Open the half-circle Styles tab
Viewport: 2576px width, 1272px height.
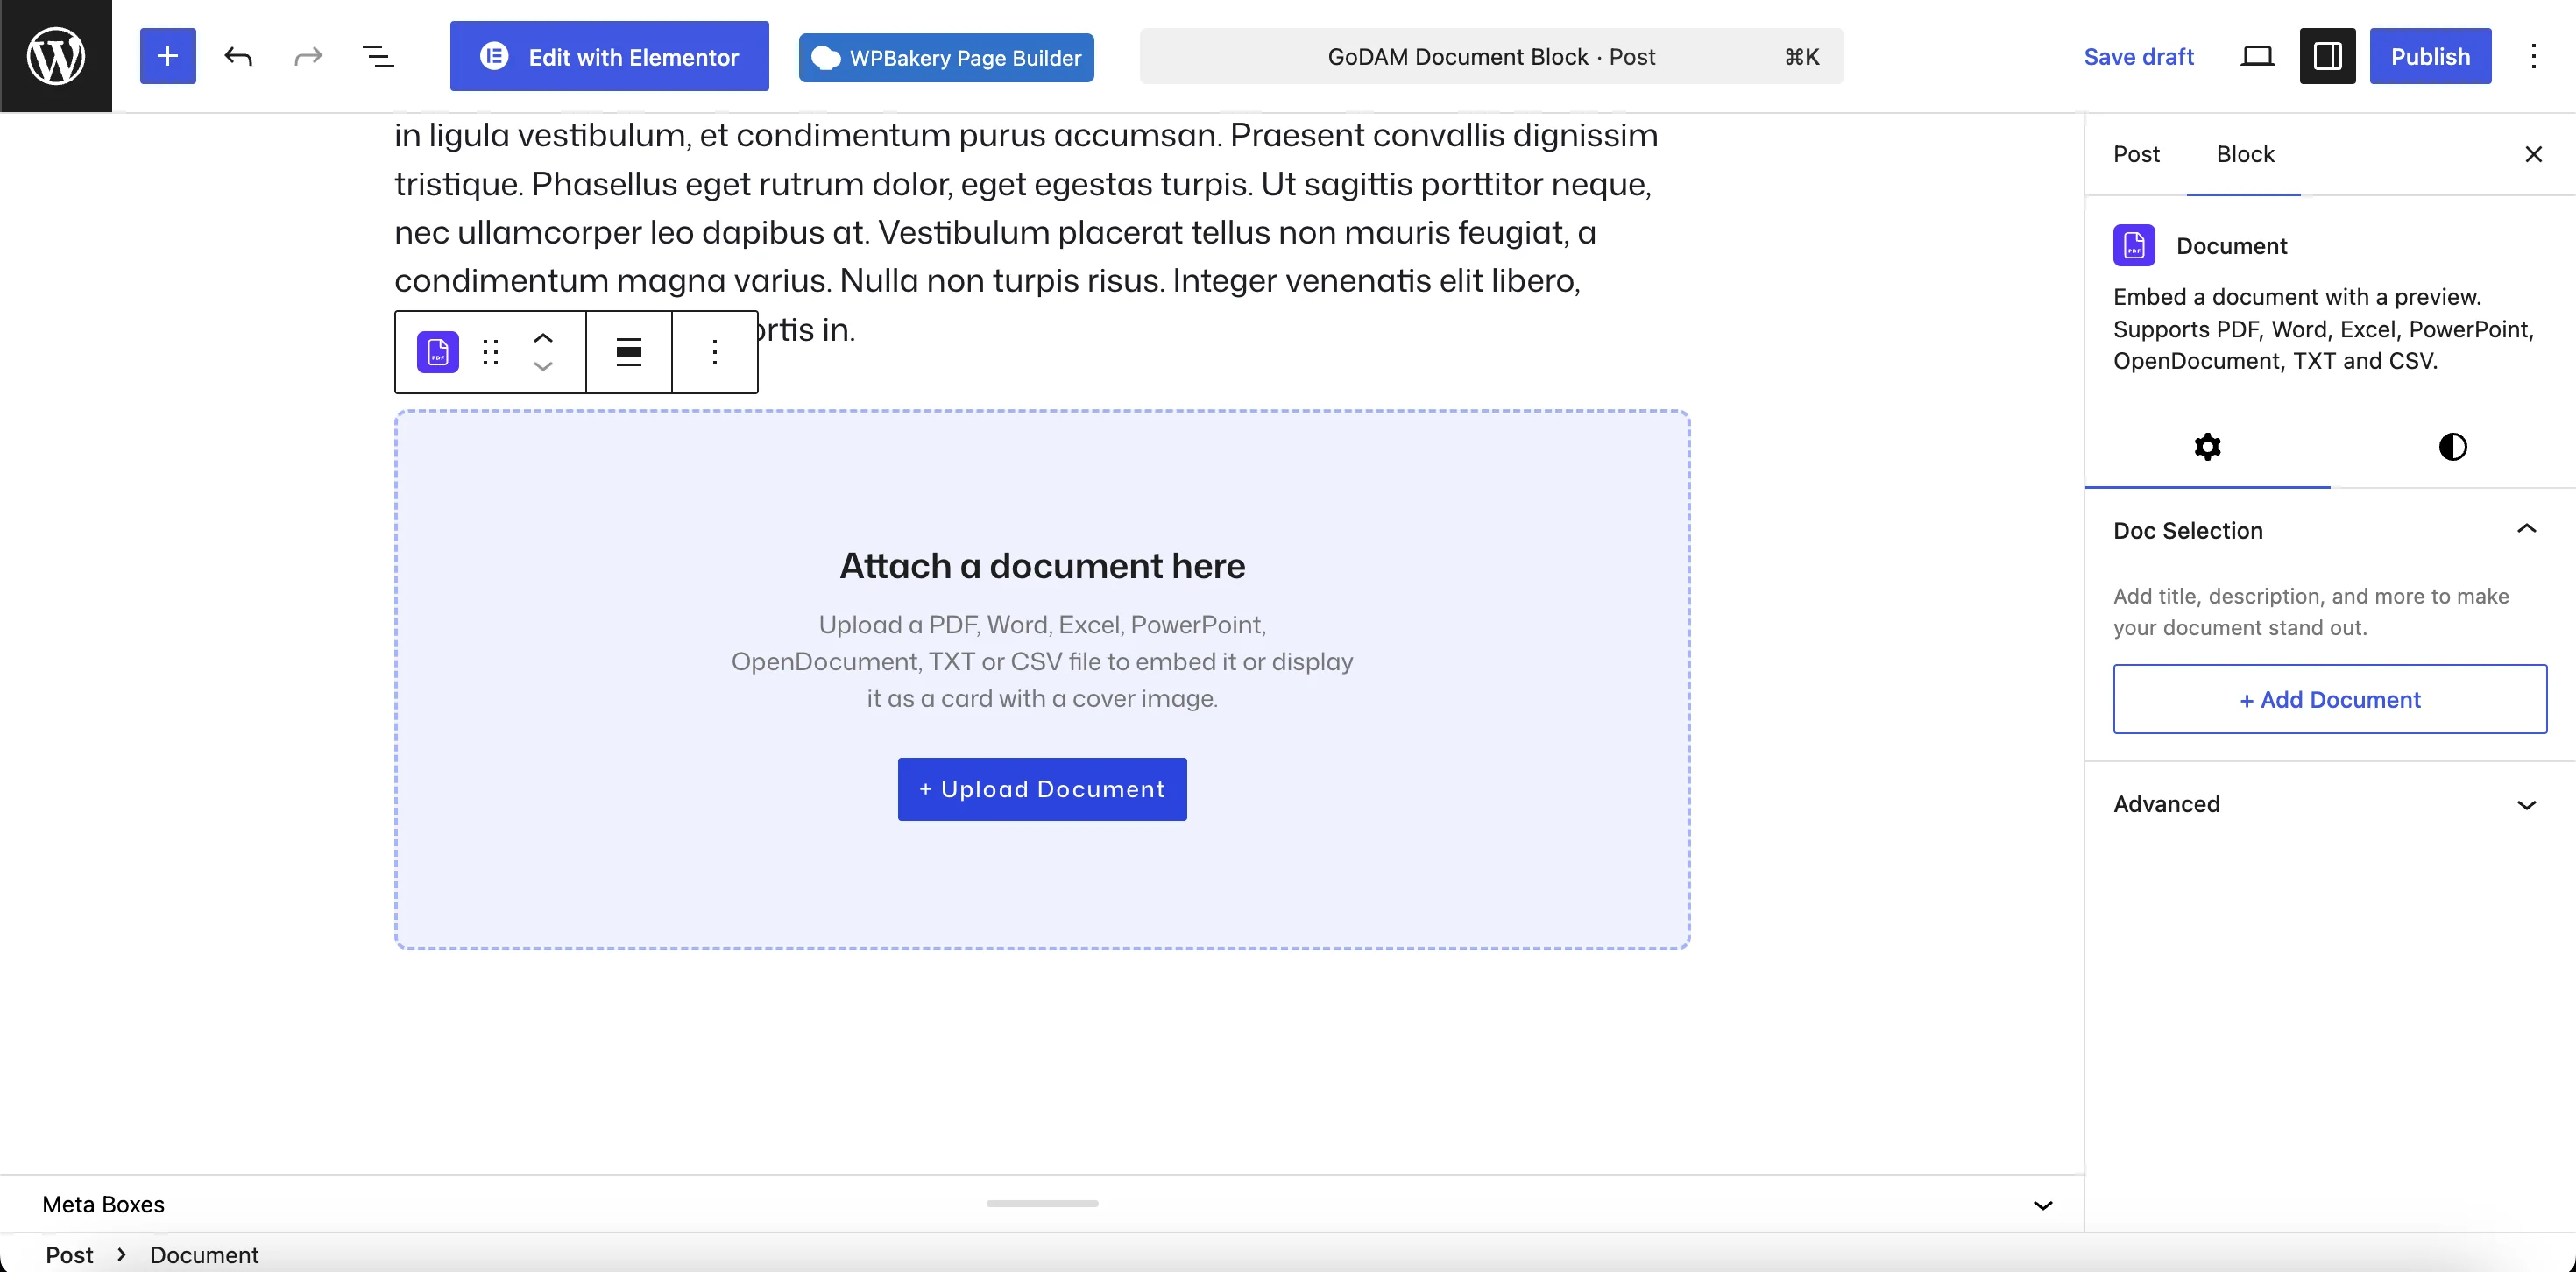coord(2453,446)
